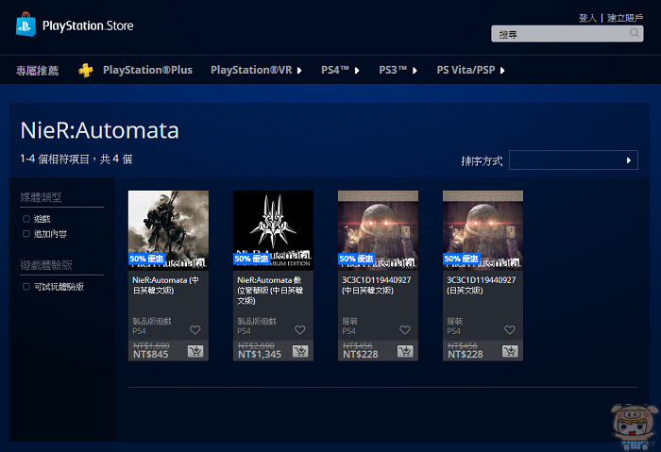Open the 中日英韓文版 costume robot thumbnail
This screenshot has width=661, height=452.
pos(378,230)
